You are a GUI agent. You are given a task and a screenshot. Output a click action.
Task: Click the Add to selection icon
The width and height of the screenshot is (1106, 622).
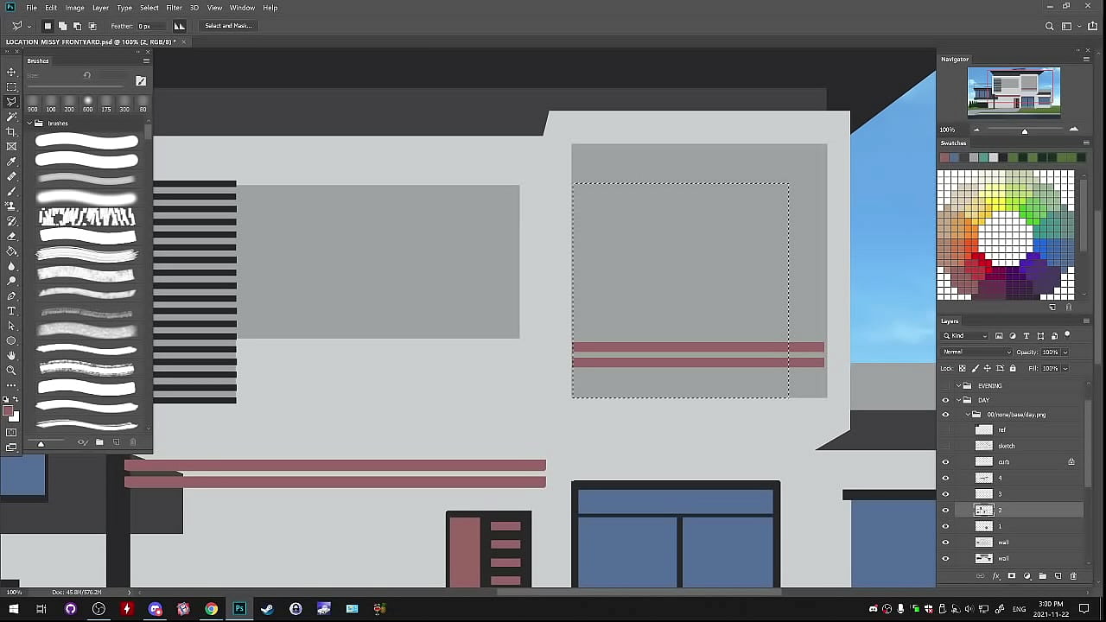pyautogui.click(x=62, y=26)
